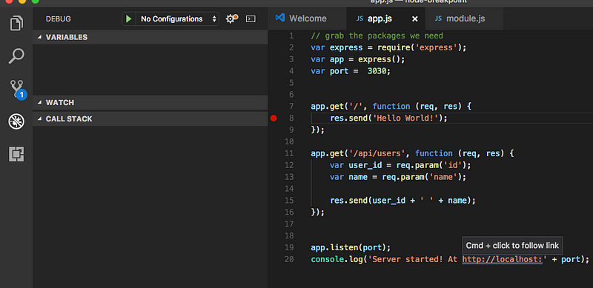
Task: Click the gutter at line 12
Action: [274, 165]
